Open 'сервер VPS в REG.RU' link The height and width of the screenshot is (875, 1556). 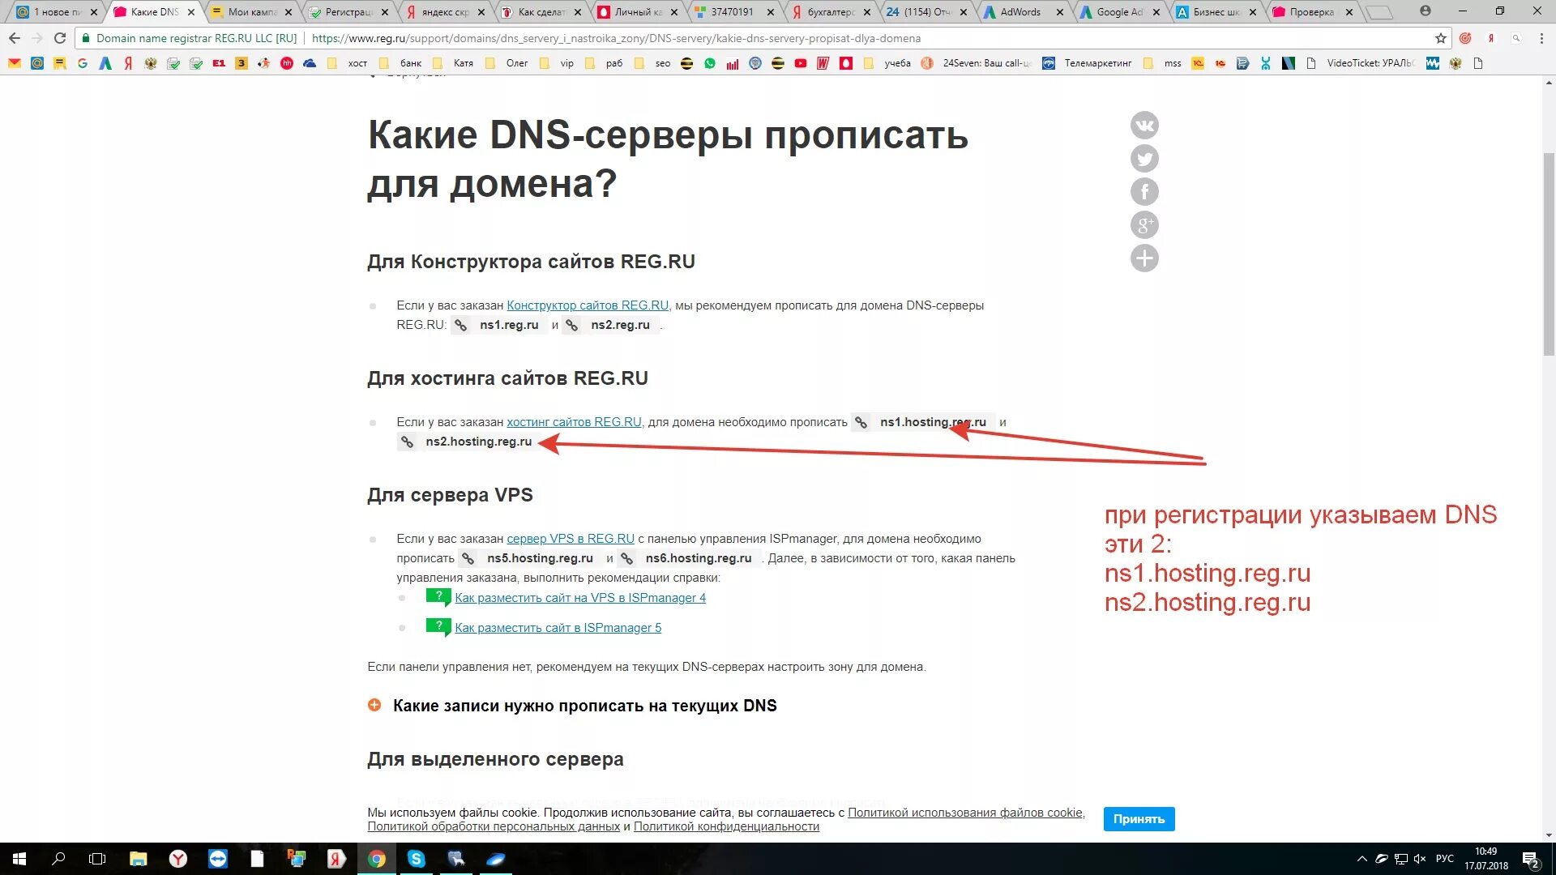[x=571, y=539]
